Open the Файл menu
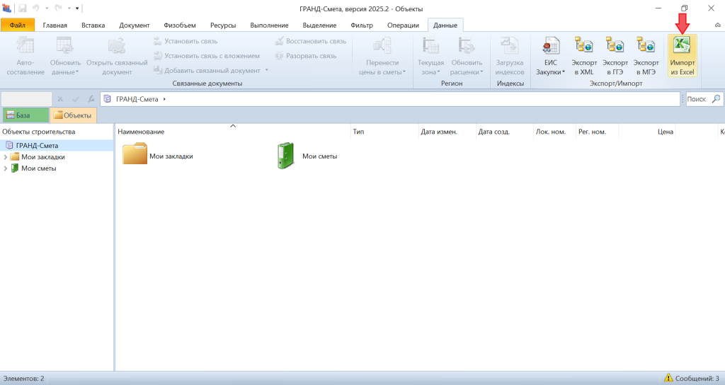 [18, 25]
